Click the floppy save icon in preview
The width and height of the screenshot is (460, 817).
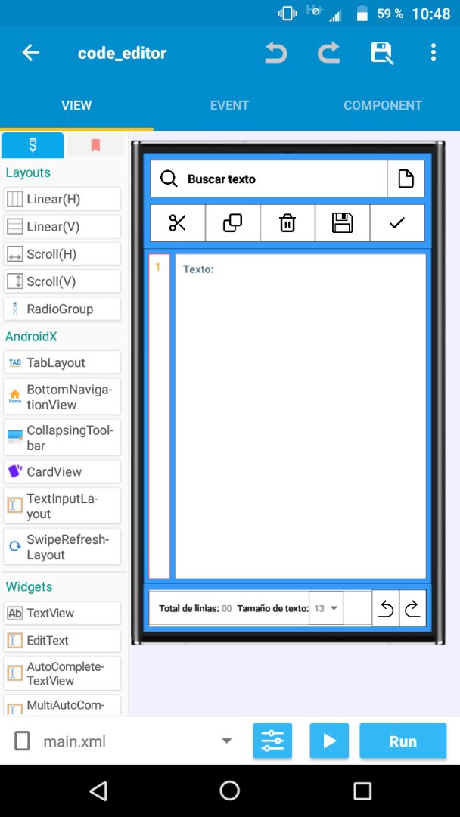(342, 223)
